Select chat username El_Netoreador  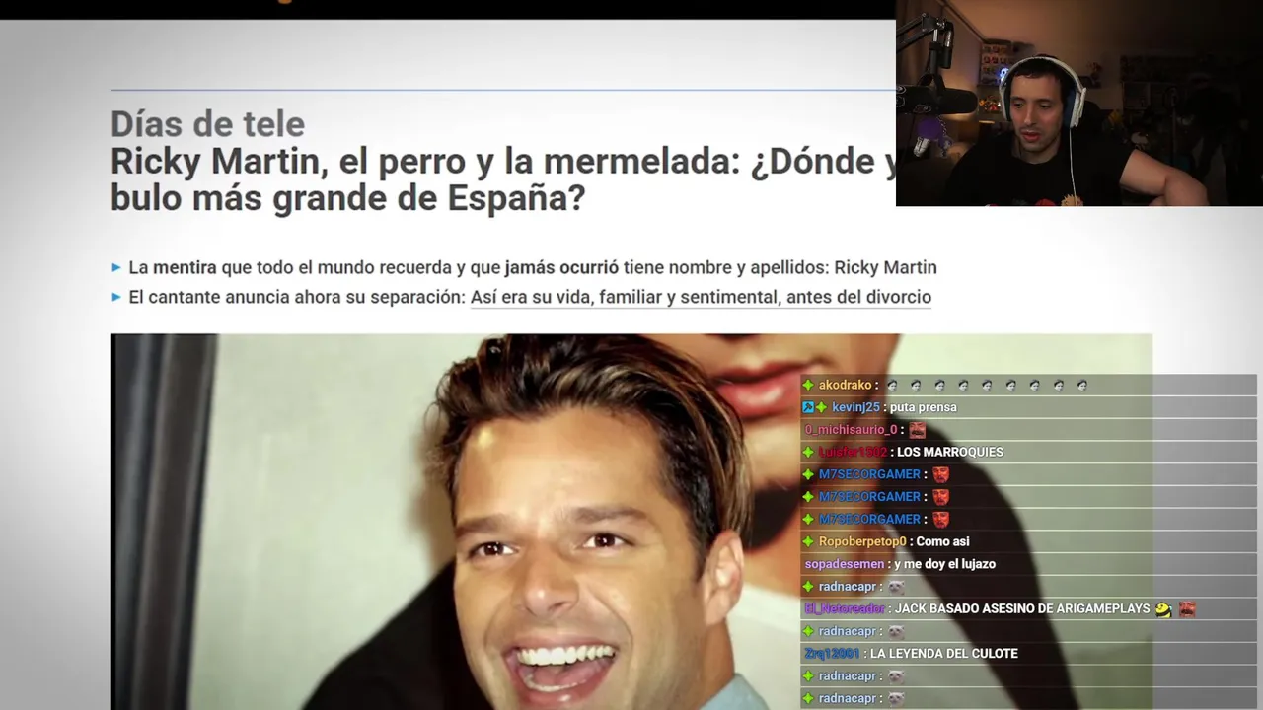coord(845,609)
